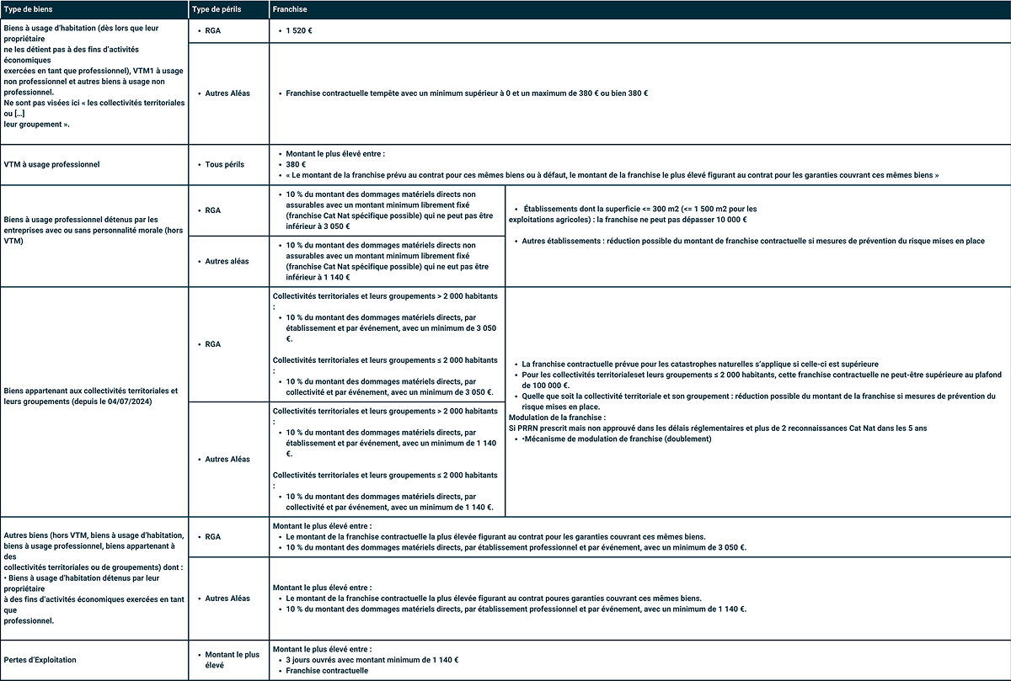Click the "Franchise" column header
The width and height of the screenshot is (1011, 681).
tap(291, 9)
